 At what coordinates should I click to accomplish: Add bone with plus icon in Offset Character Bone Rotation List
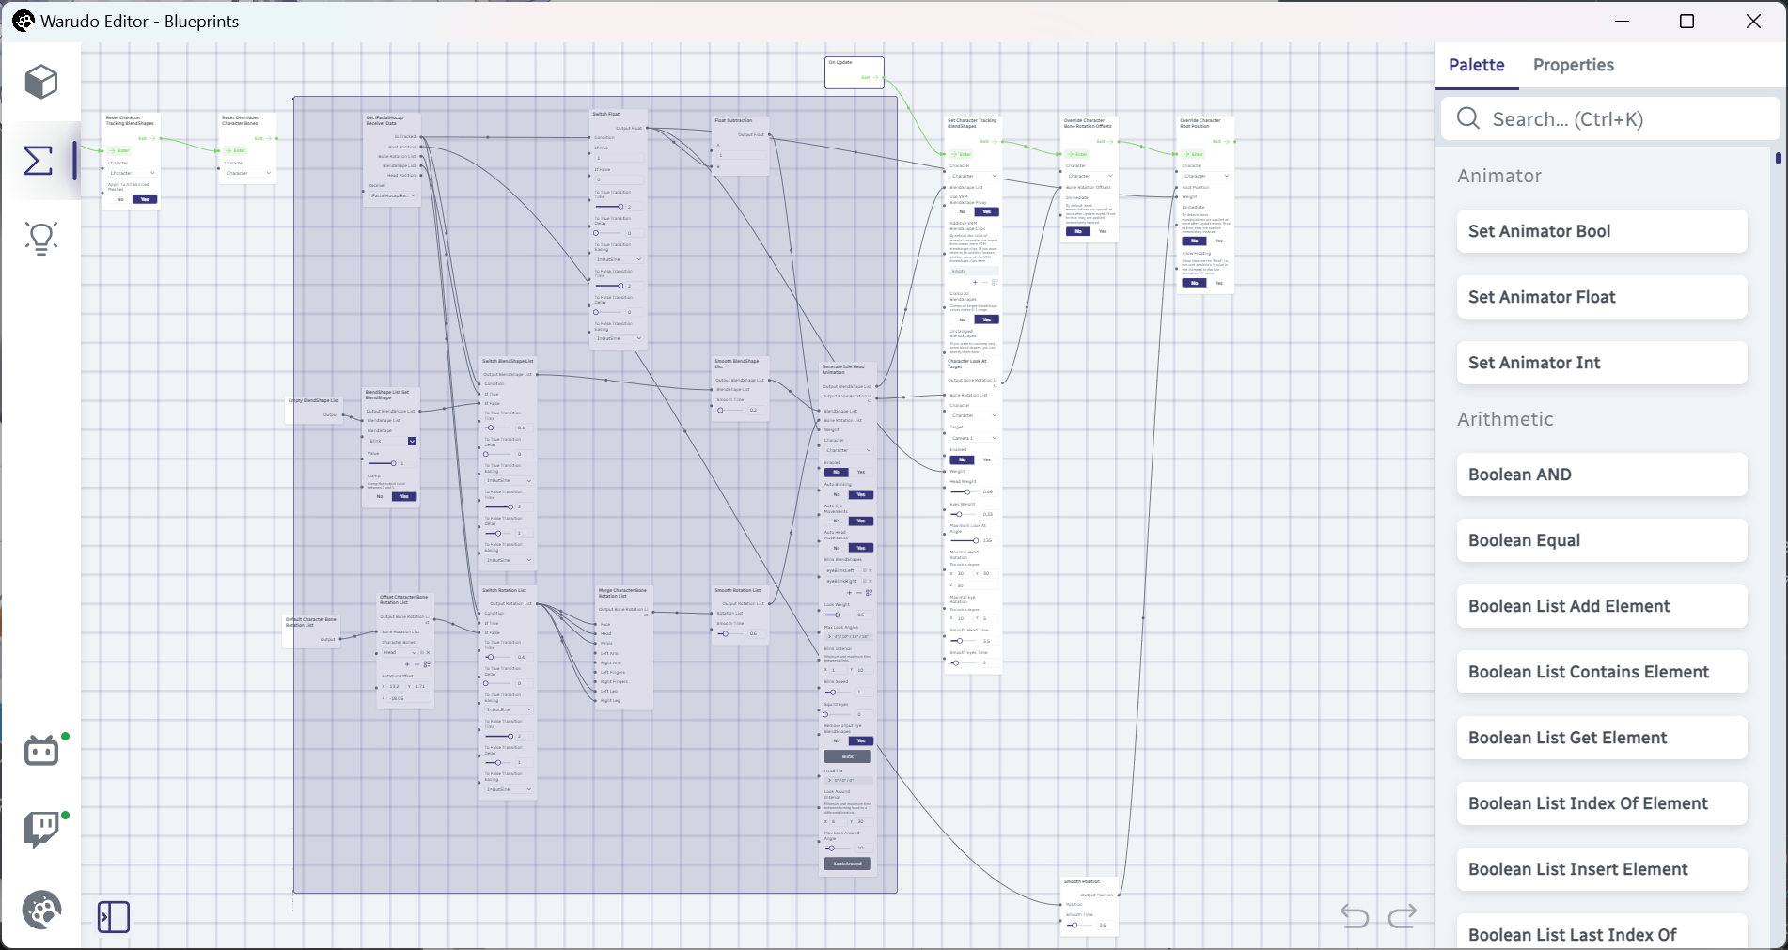click(x=407, y=664)
